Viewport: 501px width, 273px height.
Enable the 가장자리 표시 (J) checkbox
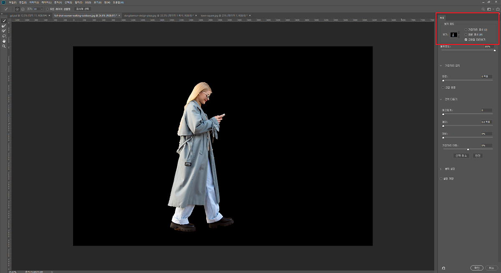pyautogui.click(x=466, y=30)
